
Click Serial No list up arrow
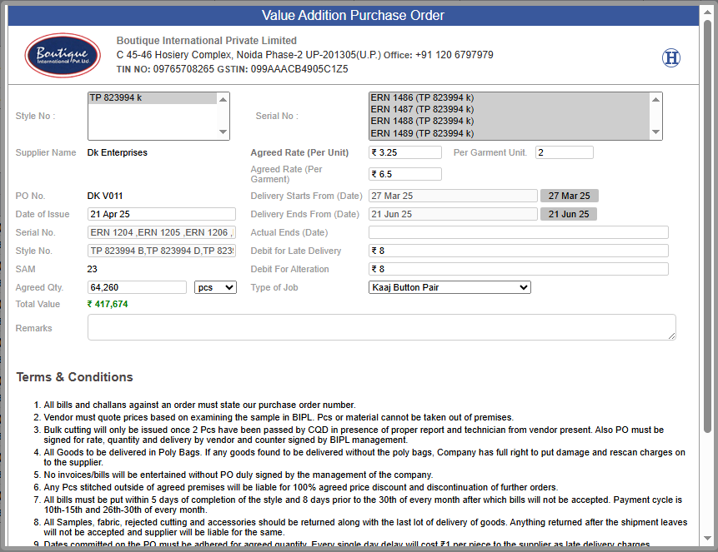(655, 99)
